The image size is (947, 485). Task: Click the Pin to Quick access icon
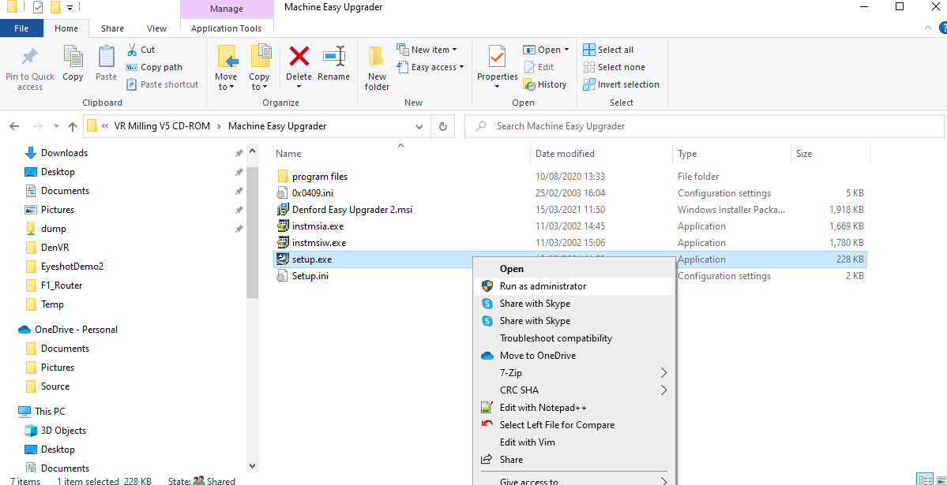coord(29,58)
